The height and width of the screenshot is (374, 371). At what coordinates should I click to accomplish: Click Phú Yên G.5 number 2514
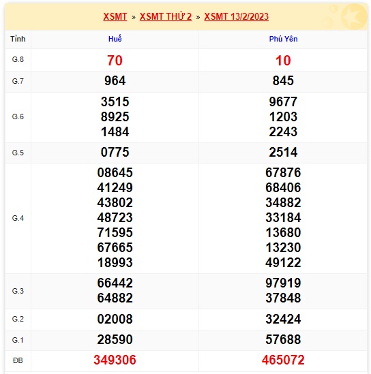pos(283,153)
